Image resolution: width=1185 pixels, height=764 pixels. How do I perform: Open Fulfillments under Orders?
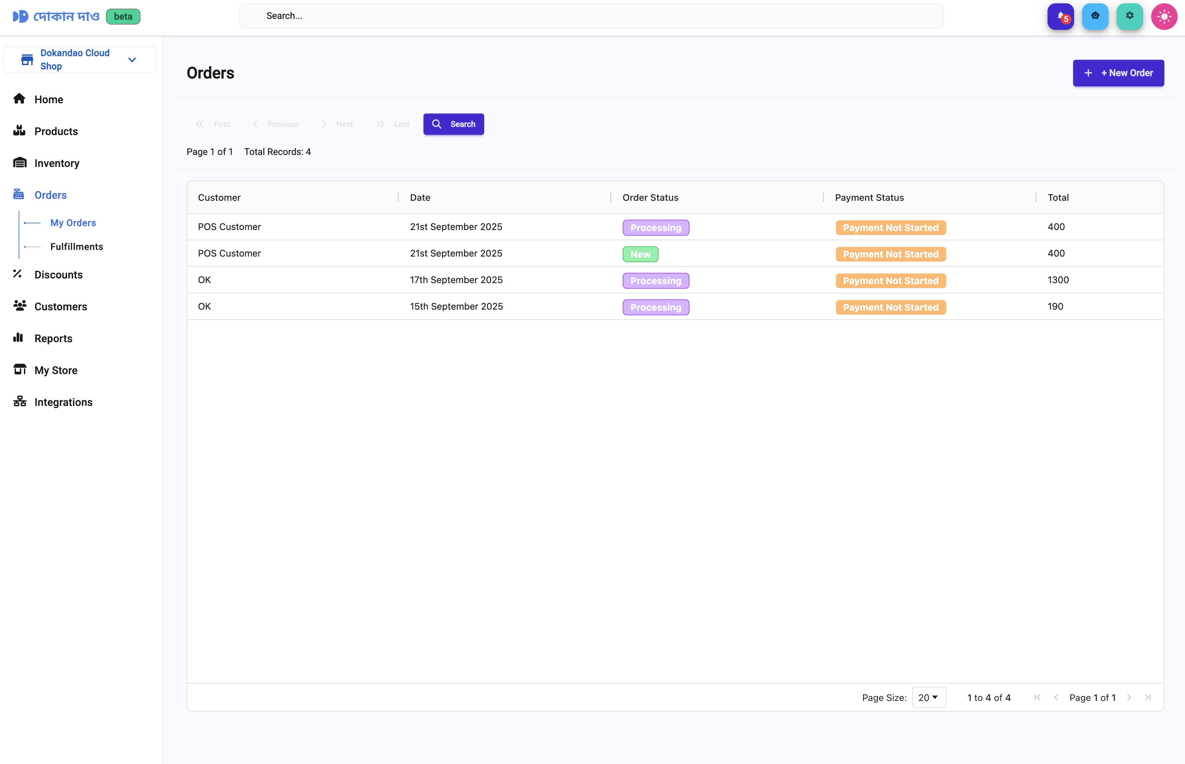(76, 247)
